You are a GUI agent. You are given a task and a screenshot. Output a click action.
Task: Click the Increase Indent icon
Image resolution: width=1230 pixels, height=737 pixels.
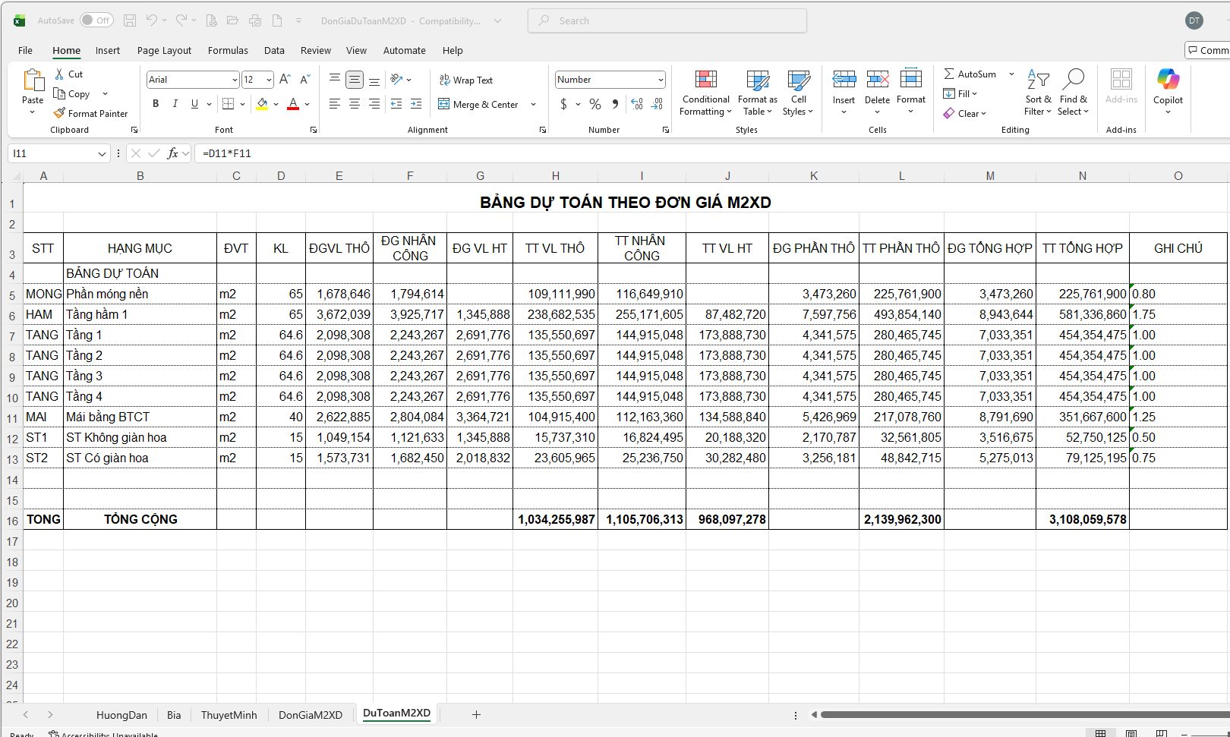click(415, 104)
